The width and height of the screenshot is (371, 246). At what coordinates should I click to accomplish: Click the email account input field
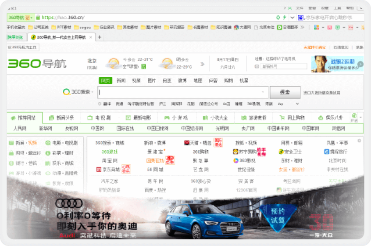283,67
